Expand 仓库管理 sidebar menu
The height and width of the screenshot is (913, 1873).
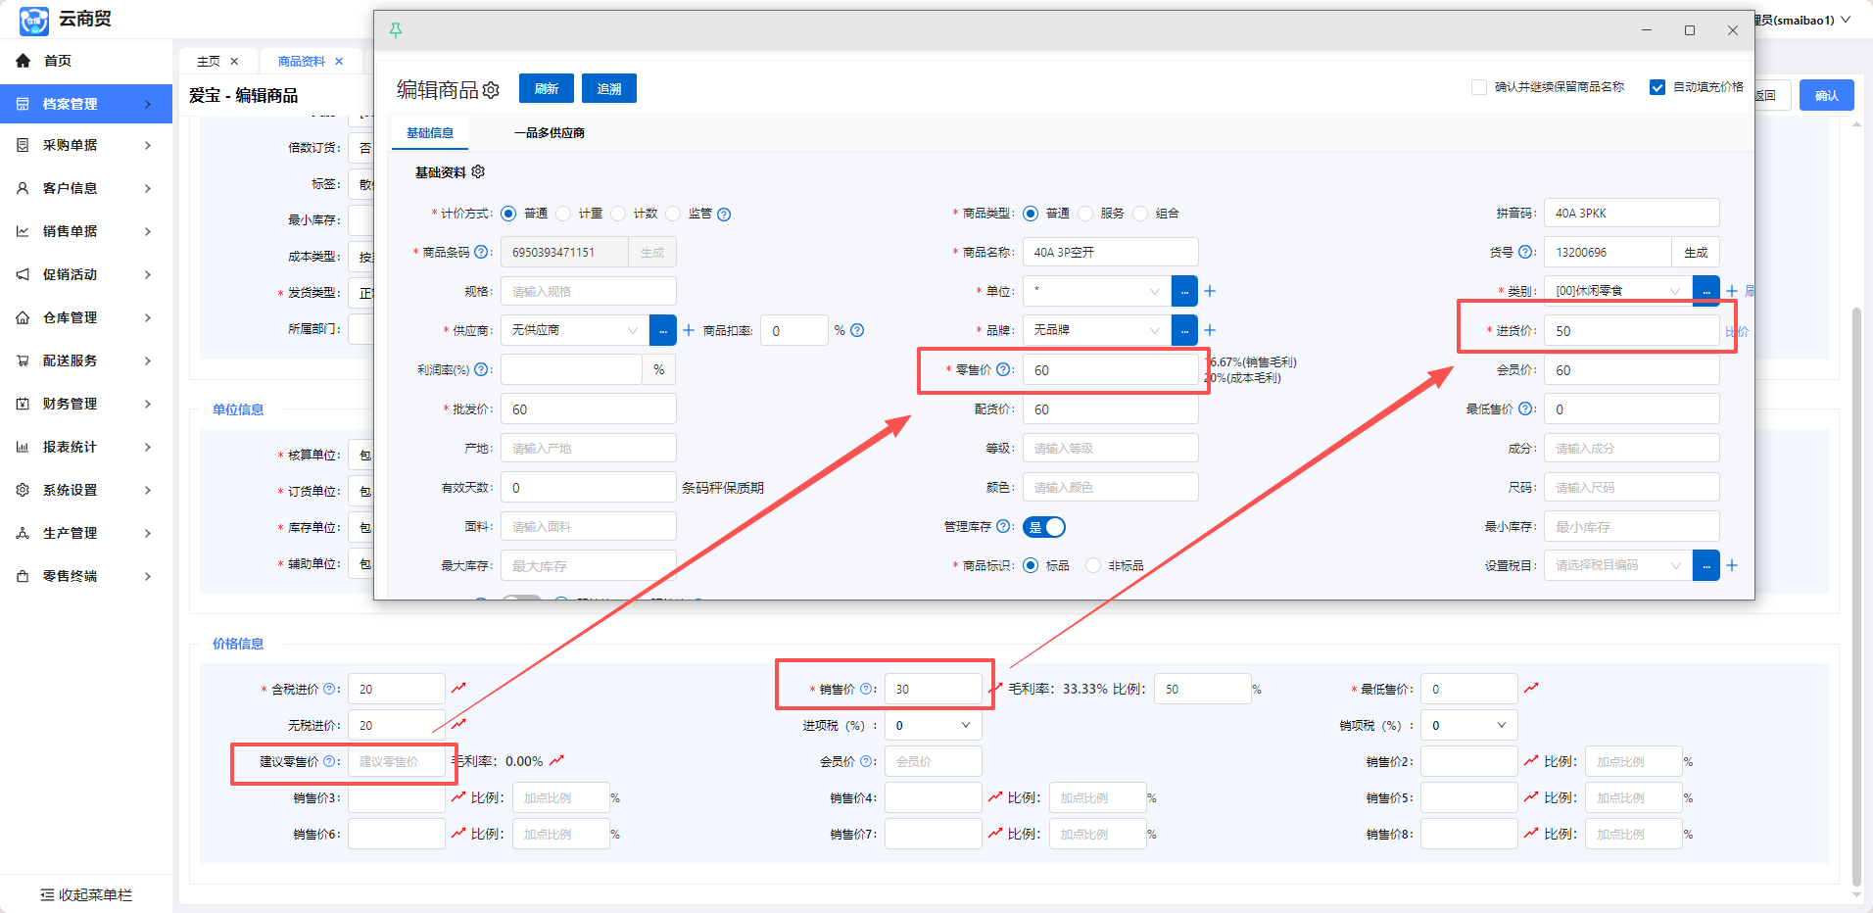coord(86,317)
